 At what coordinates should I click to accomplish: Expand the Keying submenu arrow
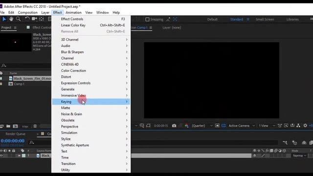tap(127, 102)
